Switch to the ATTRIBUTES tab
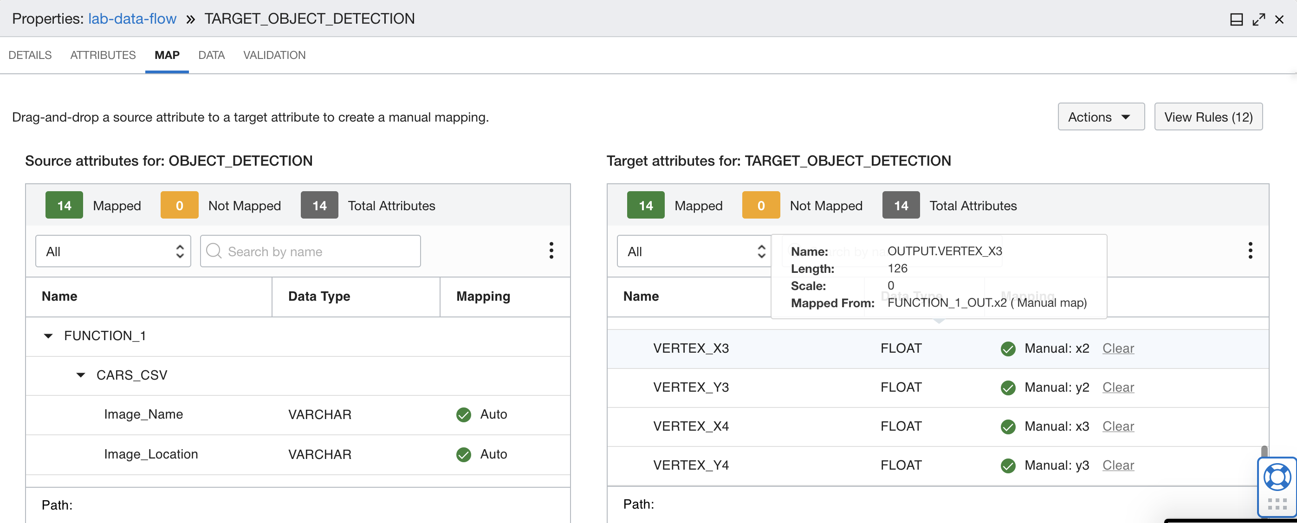Screen dimensions: 1297x523 [103, 55]
